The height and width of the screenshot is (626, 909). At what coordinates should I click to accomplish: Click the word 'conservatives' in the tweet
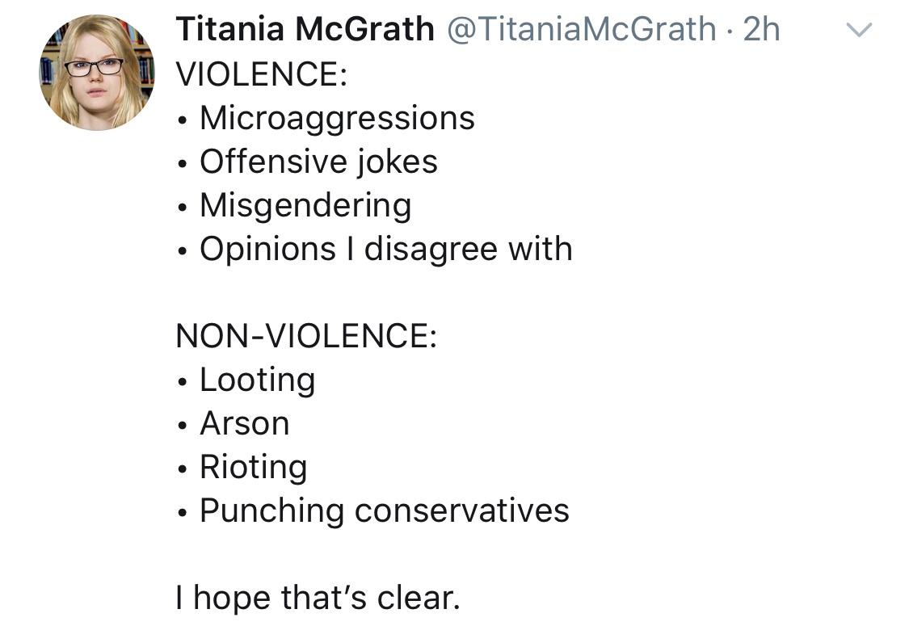[x=462, y=511]
